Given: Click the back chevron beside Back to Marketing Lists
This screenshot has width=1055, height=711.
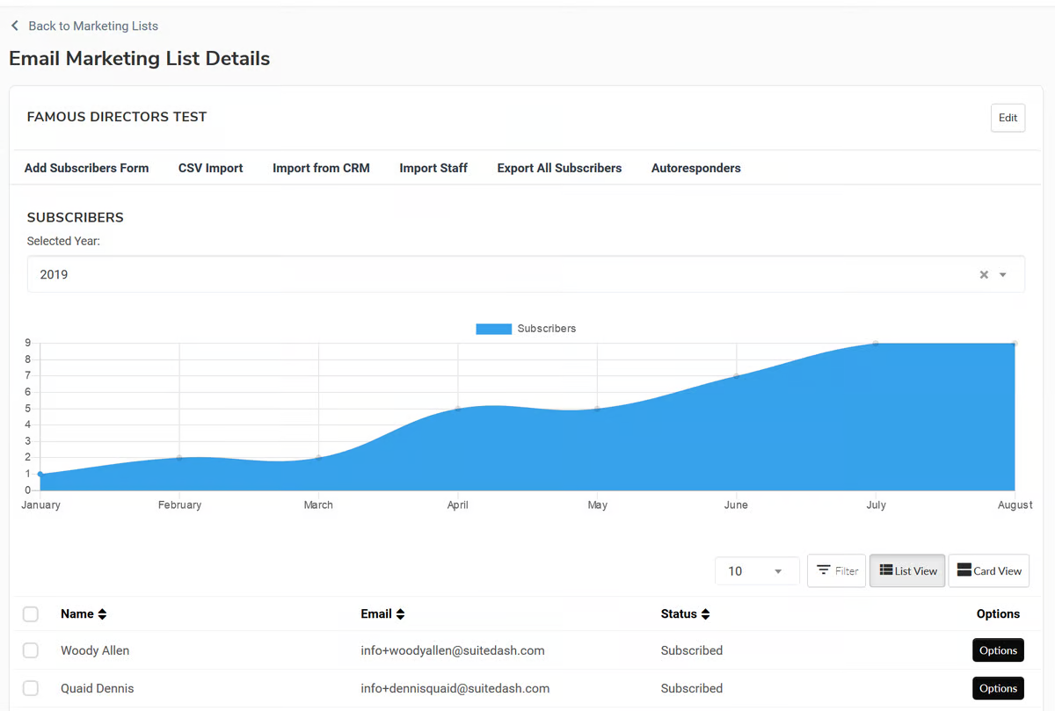Looking at the screenshot, I should click(14, 25).
